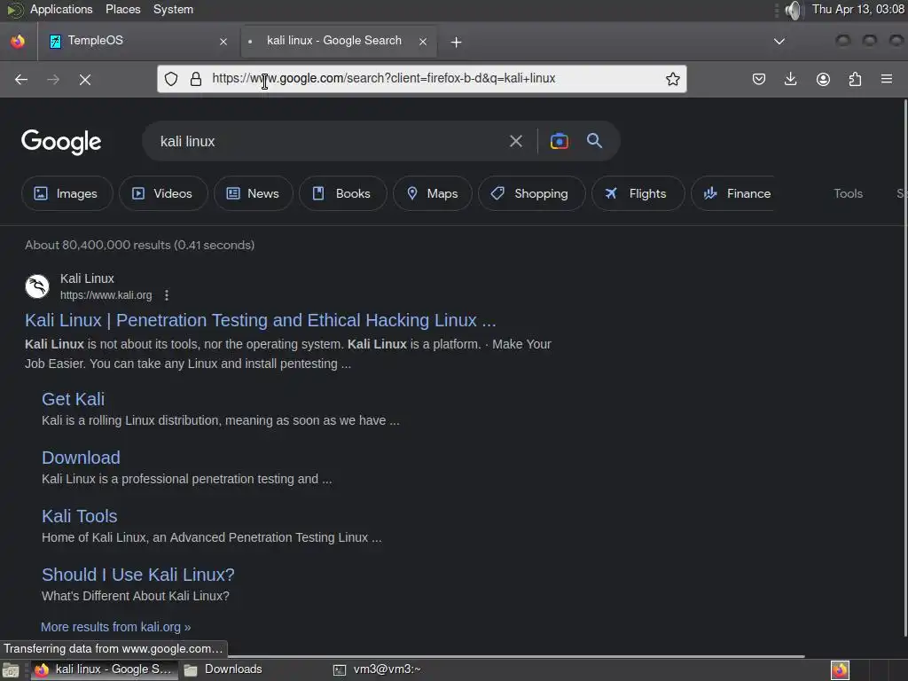Search by image with camera icon
This screenshot has height=681, width=908.
coord(559,141)
